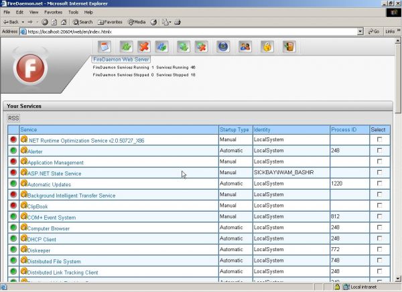Screen dimensions: 402x292
Task: Open the Back button history dropdown arrow
Action: [x=23, y=22]
